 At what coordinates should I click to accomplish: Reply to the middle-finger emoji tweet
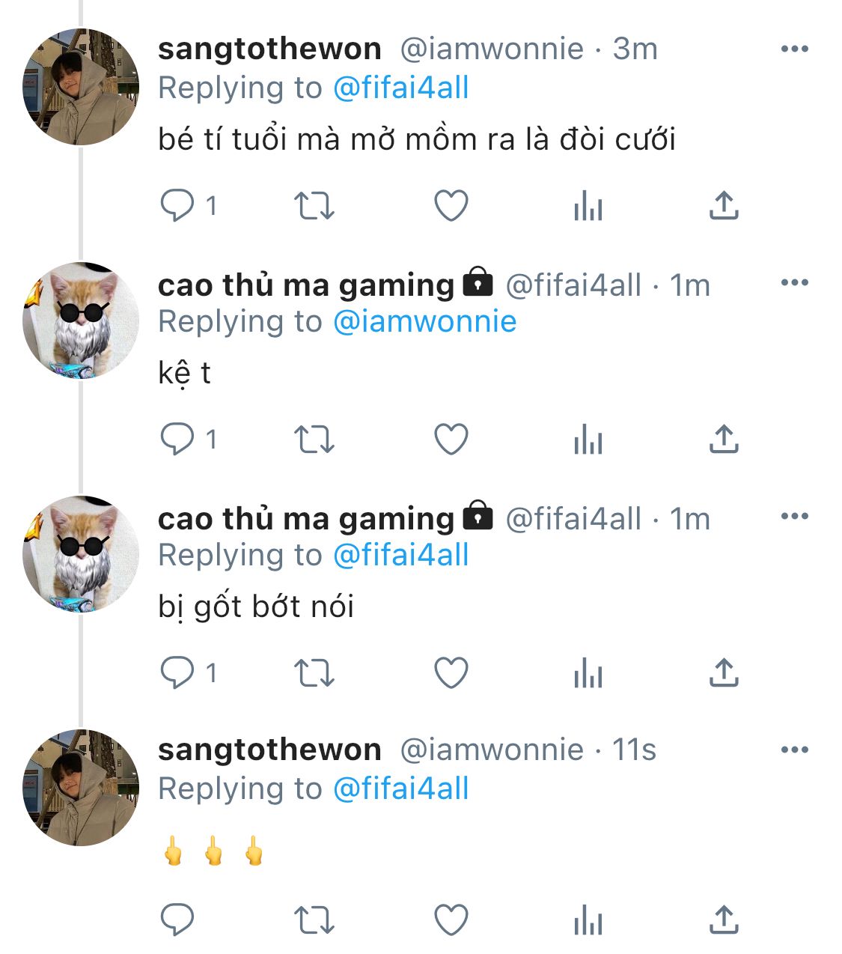(x=177, y=920)
